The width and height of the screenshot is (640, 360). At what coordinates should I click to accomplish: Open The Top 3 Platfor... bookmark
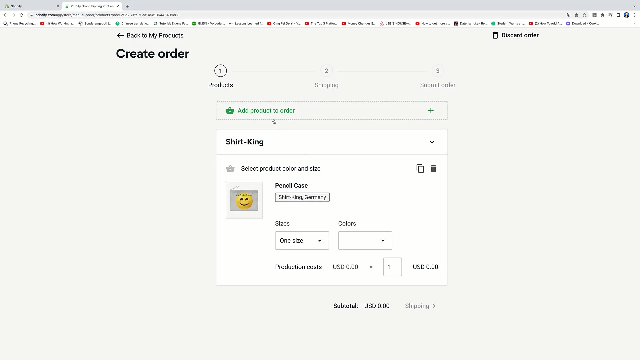click(321, 24)
